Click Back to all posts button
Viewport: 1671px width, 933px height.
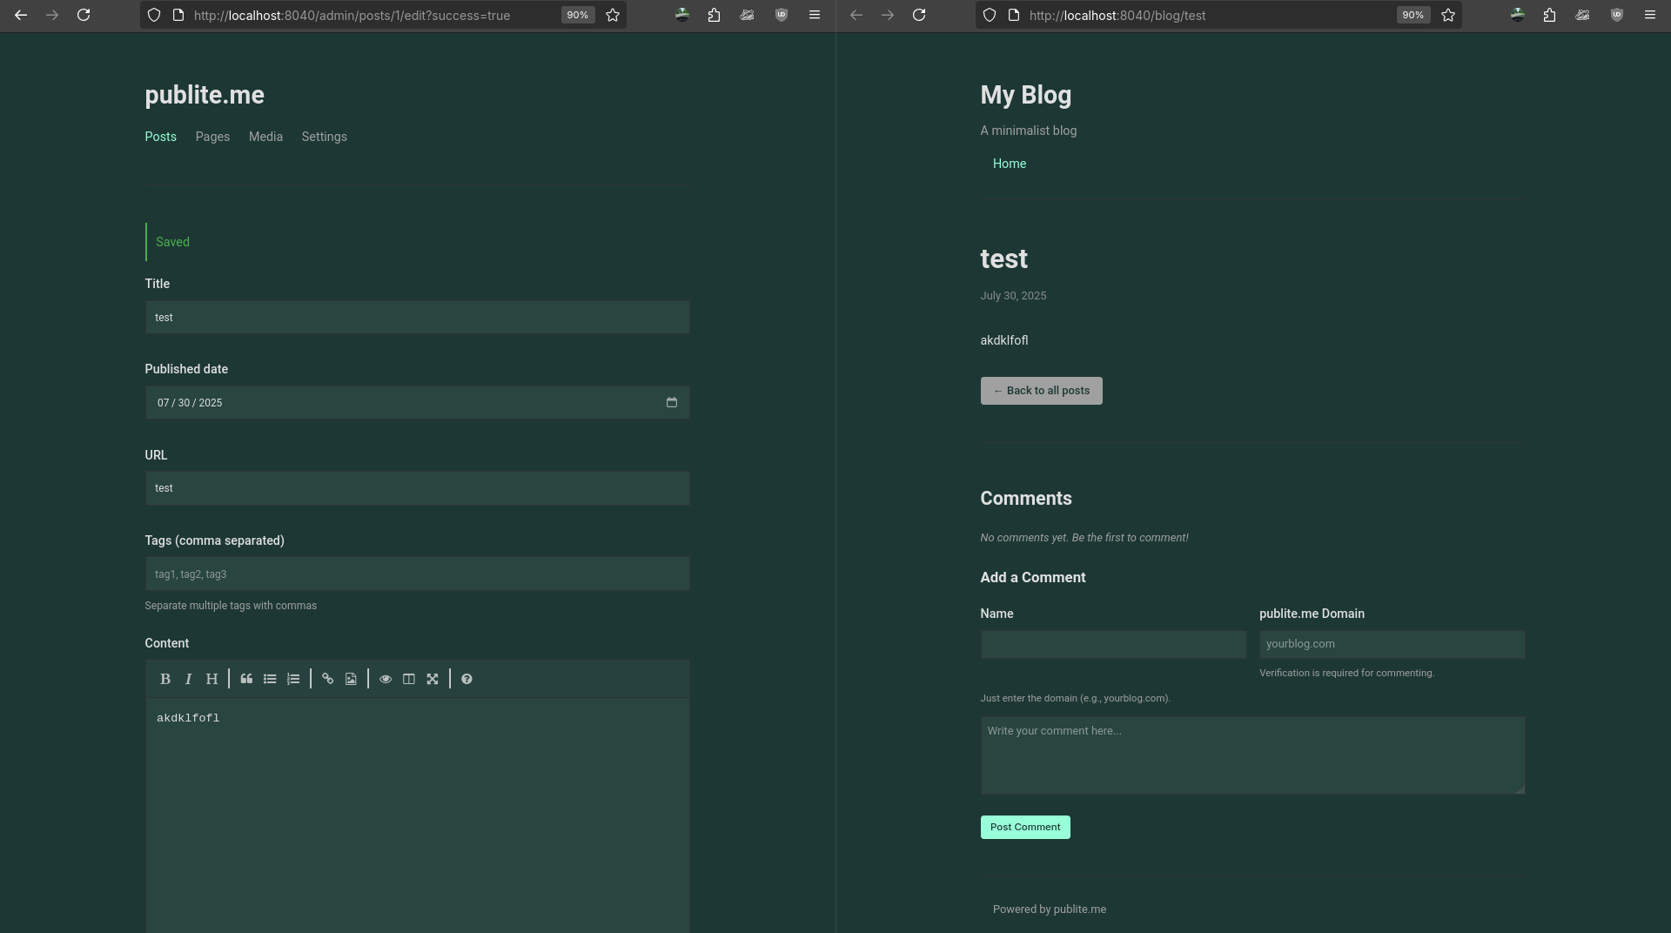tap(1042, 391)
